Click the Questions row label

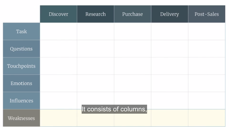point(21,49)
